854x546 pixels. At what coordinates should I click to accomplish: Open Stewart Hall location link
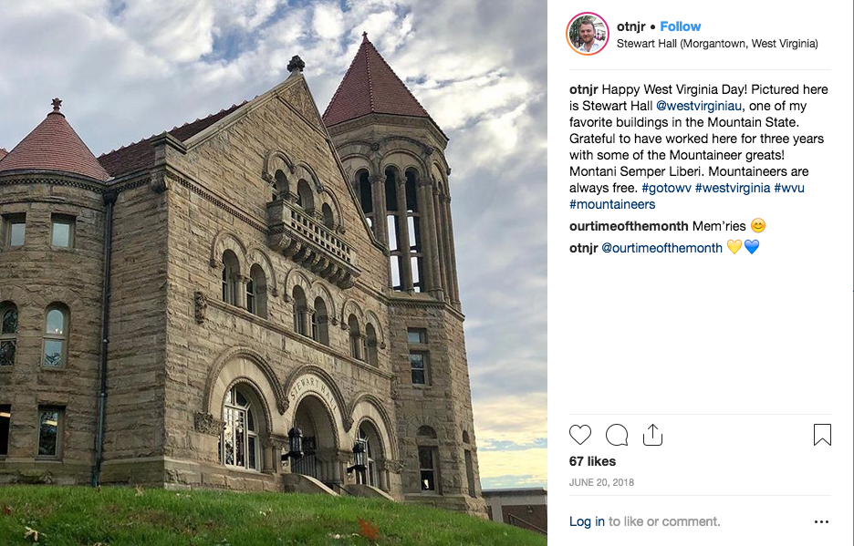click(x=717, y=43)
